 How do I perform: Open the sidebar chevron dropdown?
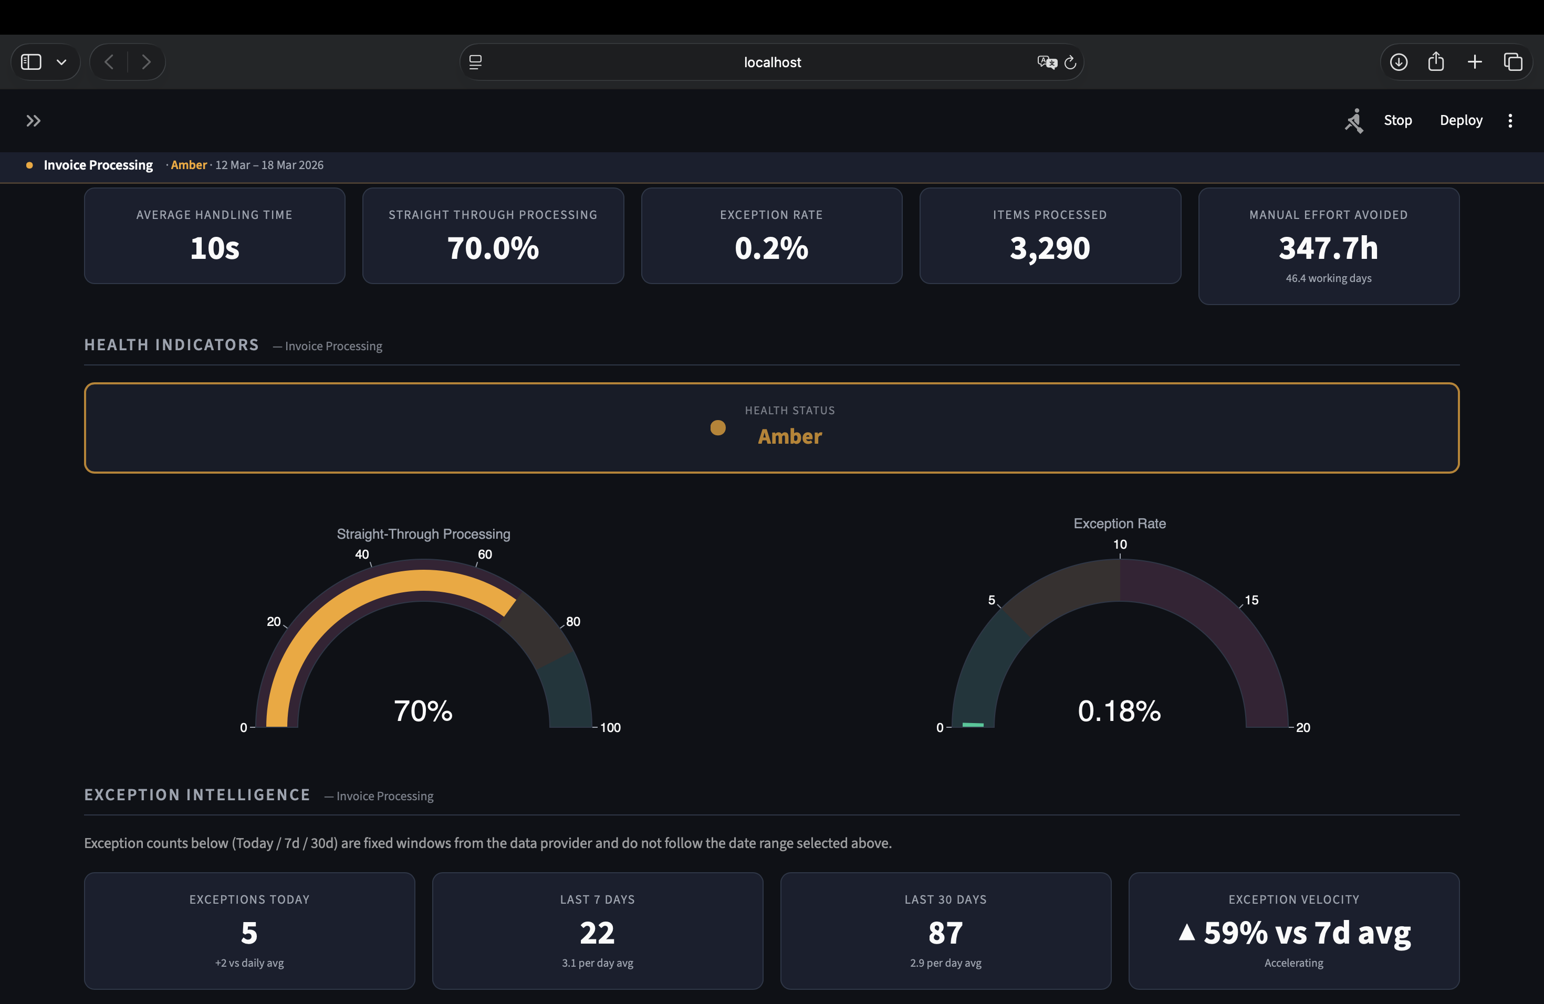click(x=61, y=61)
